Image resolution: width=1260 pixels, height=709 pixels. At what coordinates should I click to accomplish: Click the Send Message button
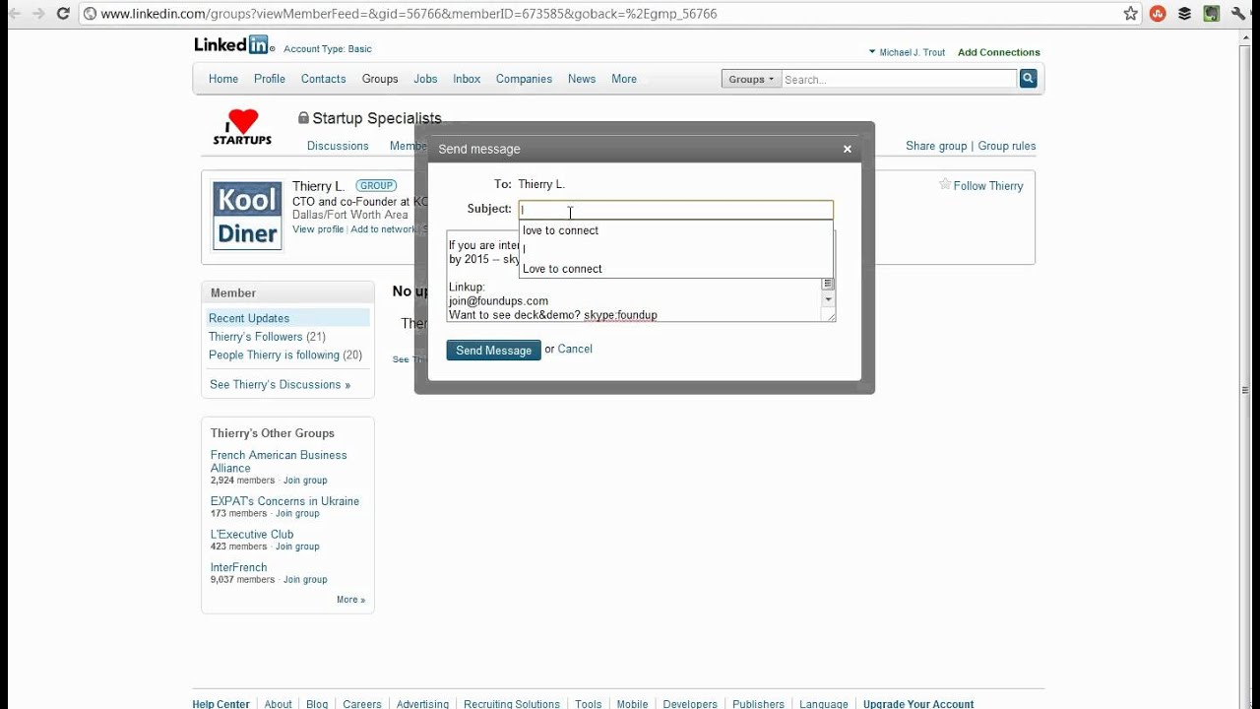(x=493, y=351)
